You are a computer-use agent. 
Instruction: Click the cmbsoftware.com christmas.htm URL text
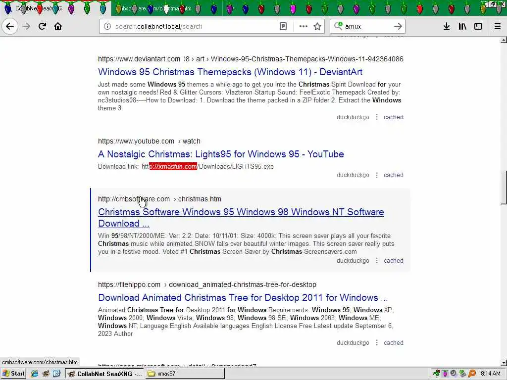click(160, 199)
